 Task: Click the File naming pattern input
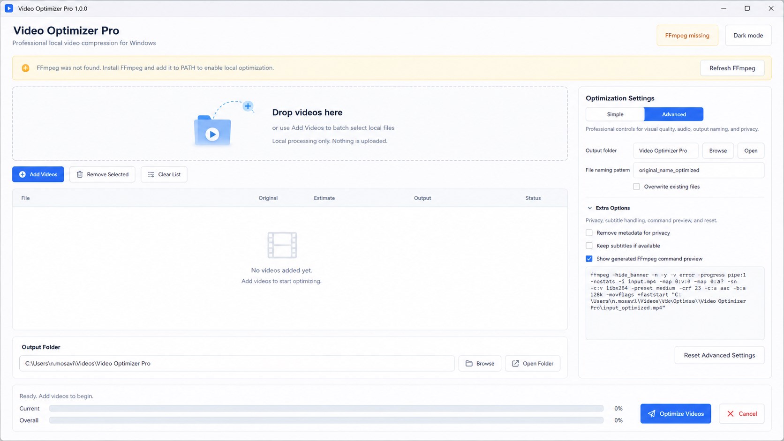699,170
